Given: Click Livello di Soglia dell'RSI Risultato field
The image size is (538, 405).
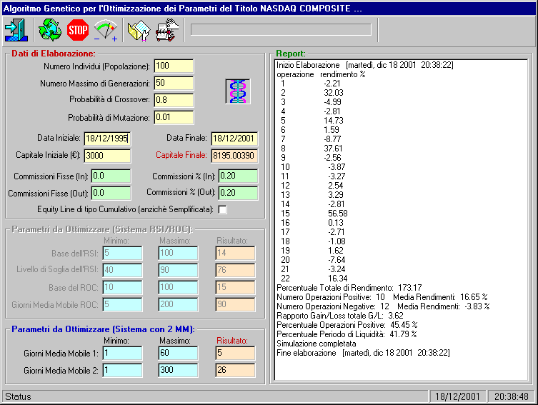Looking at the screenshot, I should click(235, 270).
